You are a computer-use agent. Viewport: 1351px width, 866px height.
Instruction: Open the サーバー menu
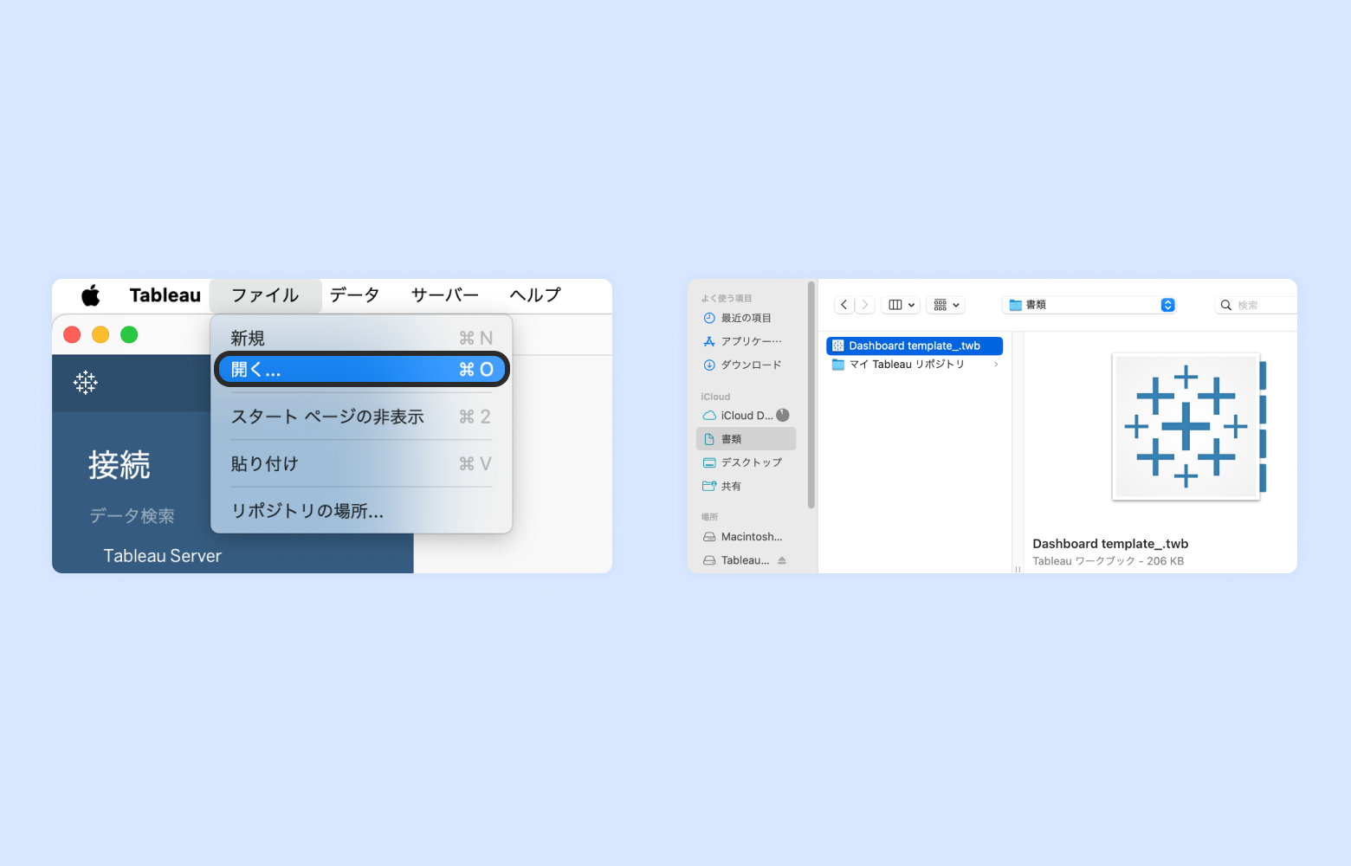coord(445,295)
